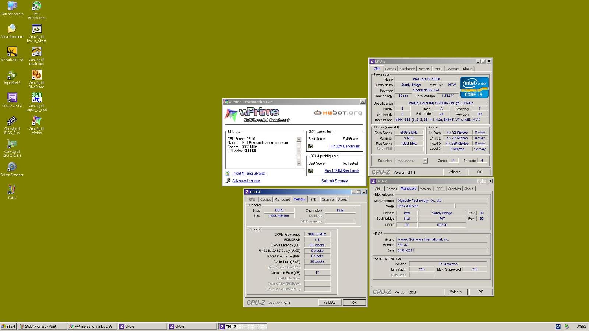
Task: Click the motherboard Model P67A-UD7-B3 field
Action: (425, 206)
